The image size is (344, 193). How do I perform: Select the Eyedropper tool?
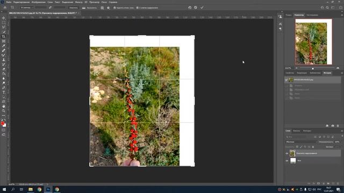pyautogui.click(x=4, y=46)
